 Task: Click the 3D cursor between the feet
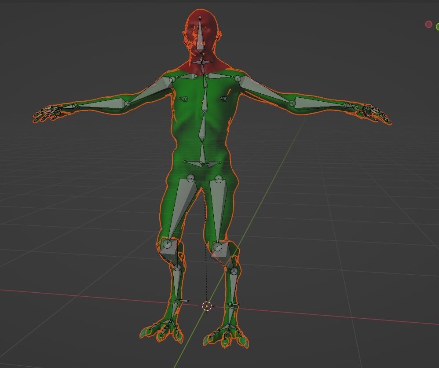point(207,306)
